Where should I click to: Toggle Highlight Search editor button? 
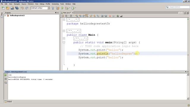click(87, 16)
